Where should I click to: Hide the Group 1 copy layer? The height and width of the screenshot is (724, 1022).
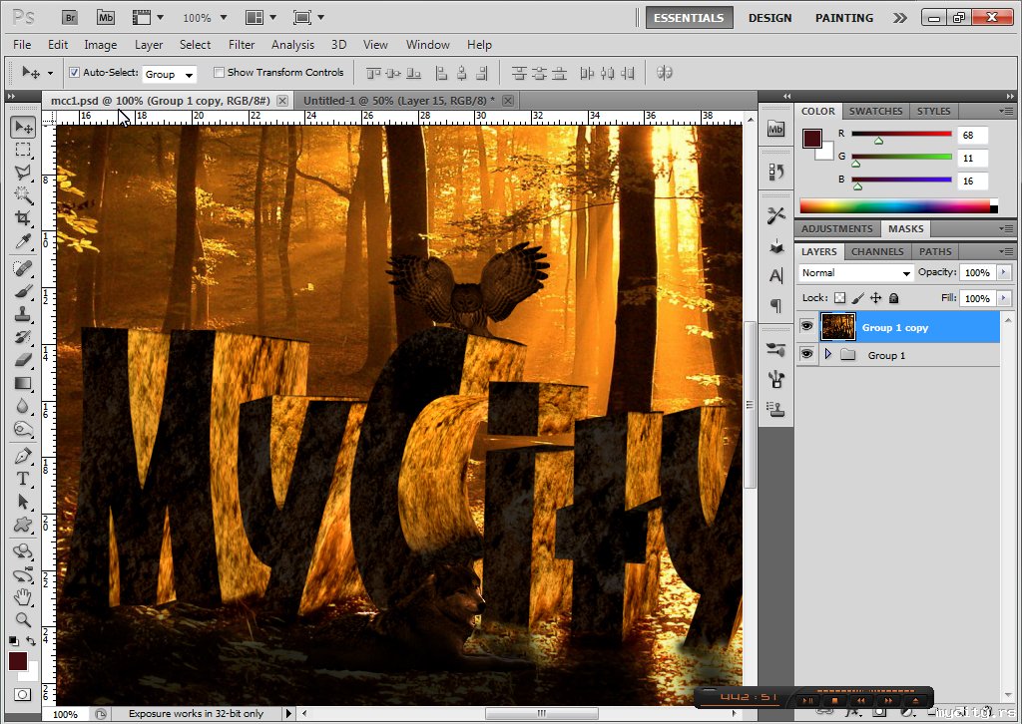click(x=806, y=326)
